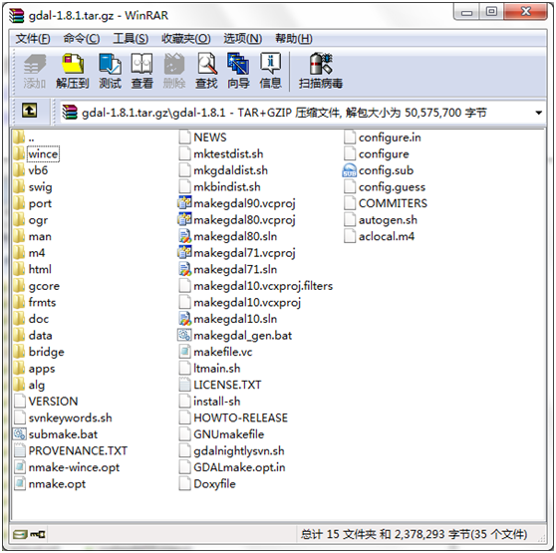Open the 查看 (View) toolbar icon
The image size is (556, 553).
coord(141,71)
